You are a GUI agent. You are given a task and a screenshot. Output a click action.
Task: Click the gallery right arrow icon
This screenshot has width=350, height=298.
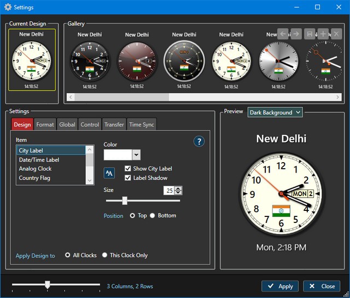296,34
